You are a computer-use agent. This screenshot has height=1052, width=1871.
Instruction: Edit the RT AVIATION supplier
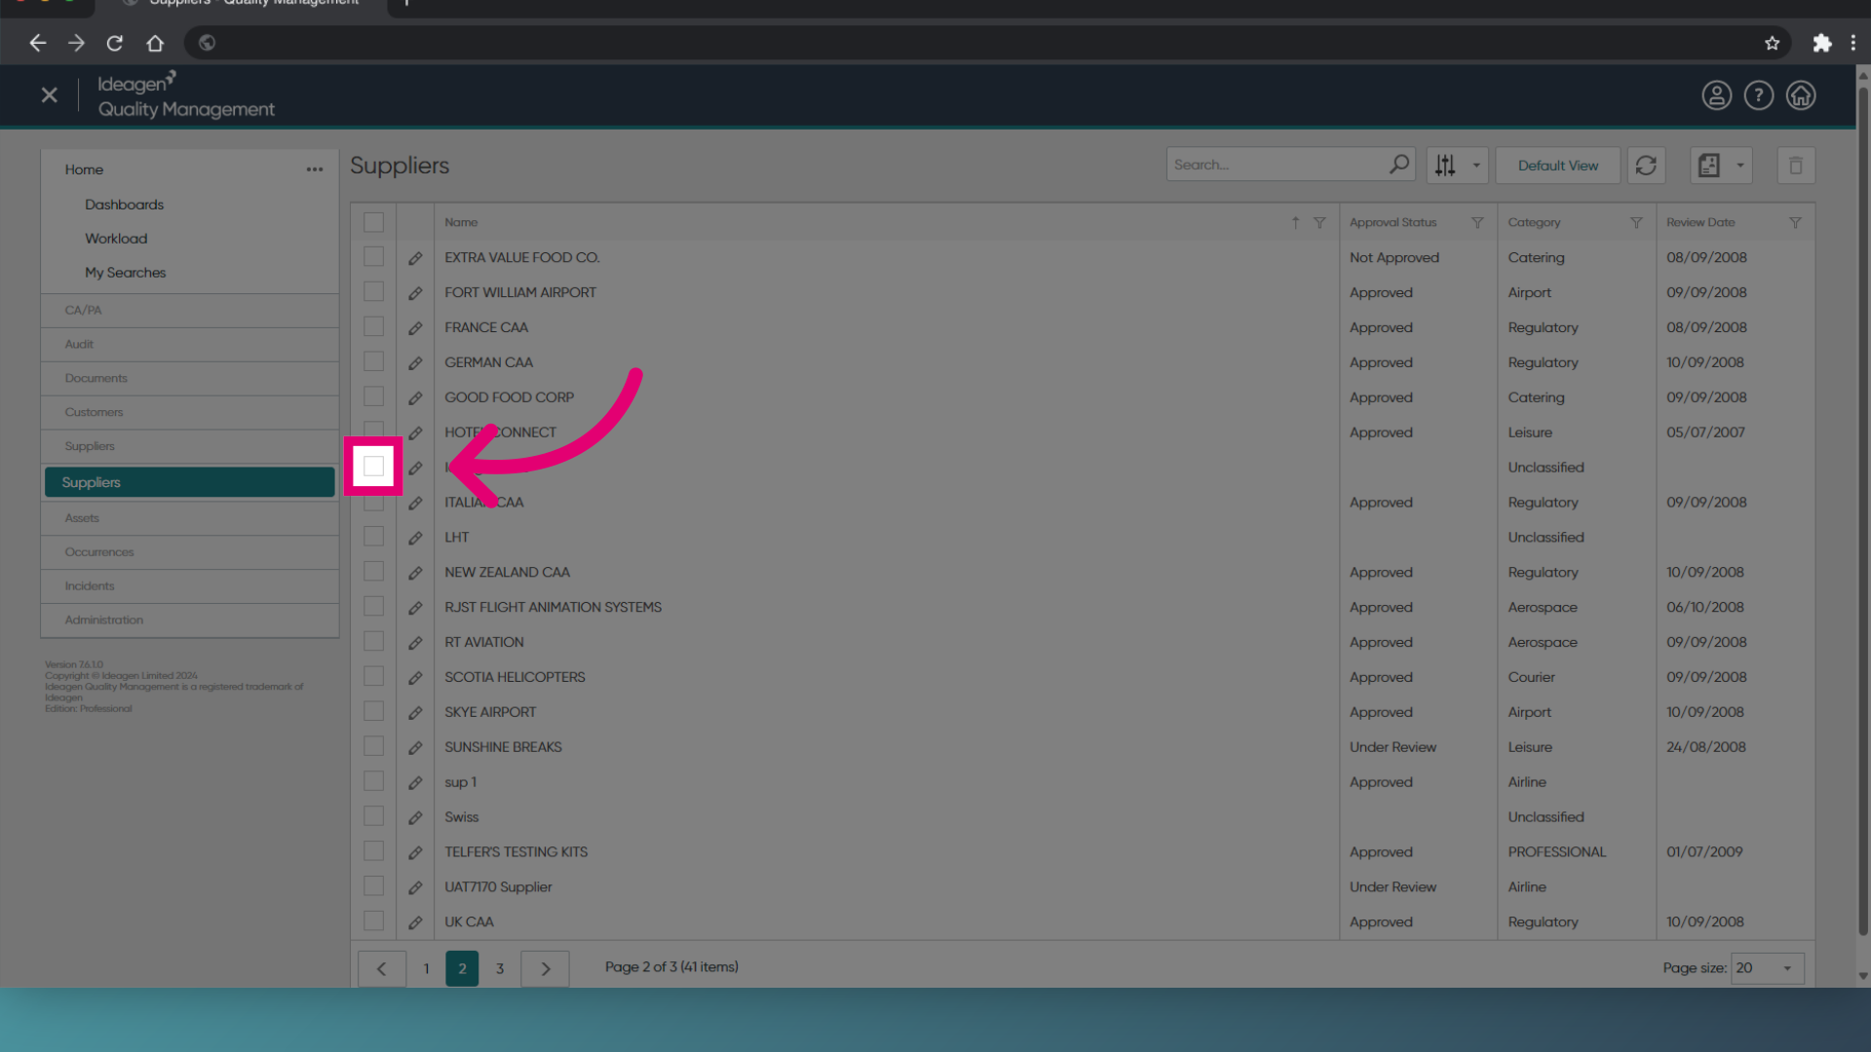click(415, 643)
